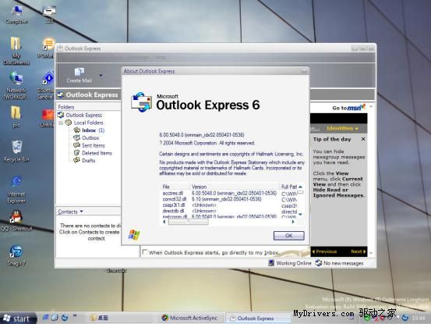Open the faded Message menu
Screen dimensions: 431x324
pos(139,57)
